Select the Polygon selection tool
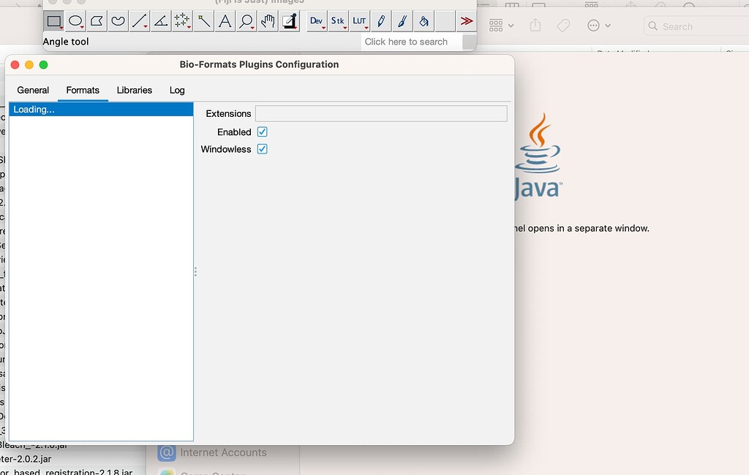The image size is (749, 475). pyautogui.click(x=97, y=21)
